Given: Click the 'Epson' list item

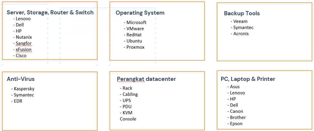Looking at the screenshot, I should (236, 124).
